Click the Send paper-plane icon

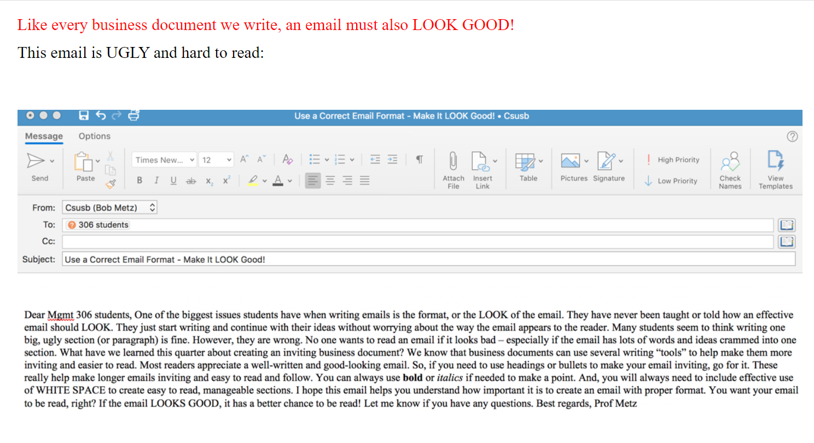[x=36, y=161]
